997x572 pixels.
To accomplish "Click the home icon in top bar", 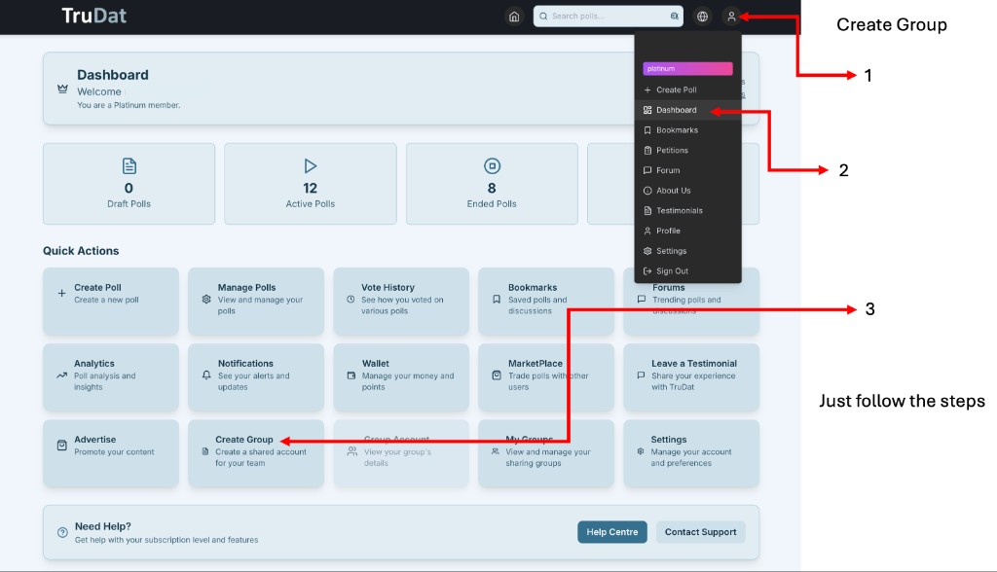I will point(514,17).
